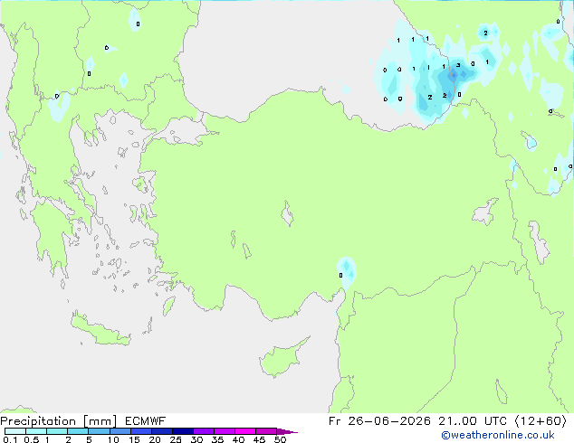574x443 pixels.
Task: Click the 0.1–0.5 mm legend color box
Action: [x=15, y=431]
